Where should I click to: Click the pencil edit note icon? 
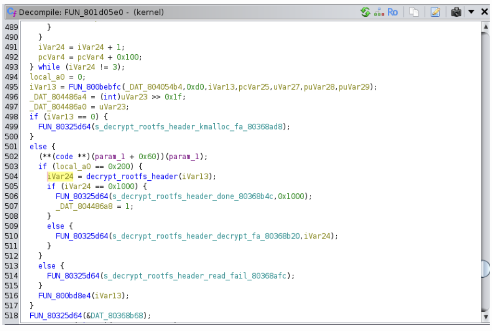(x=435, y=12)
